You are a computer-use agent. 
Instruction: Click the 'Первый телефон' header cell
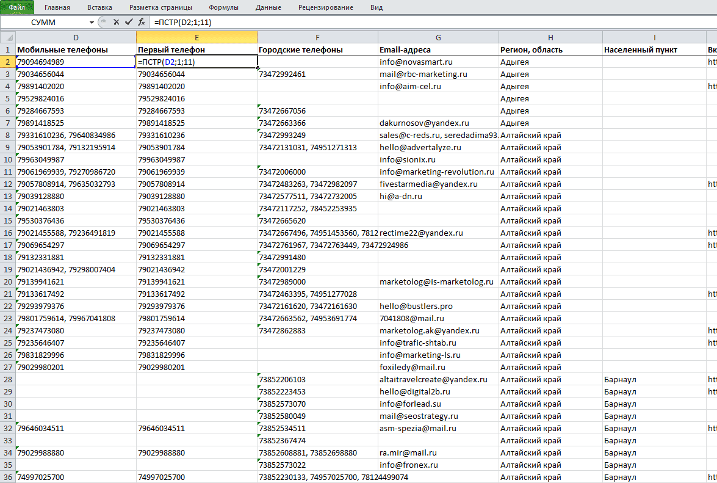[x=196, y=50]
